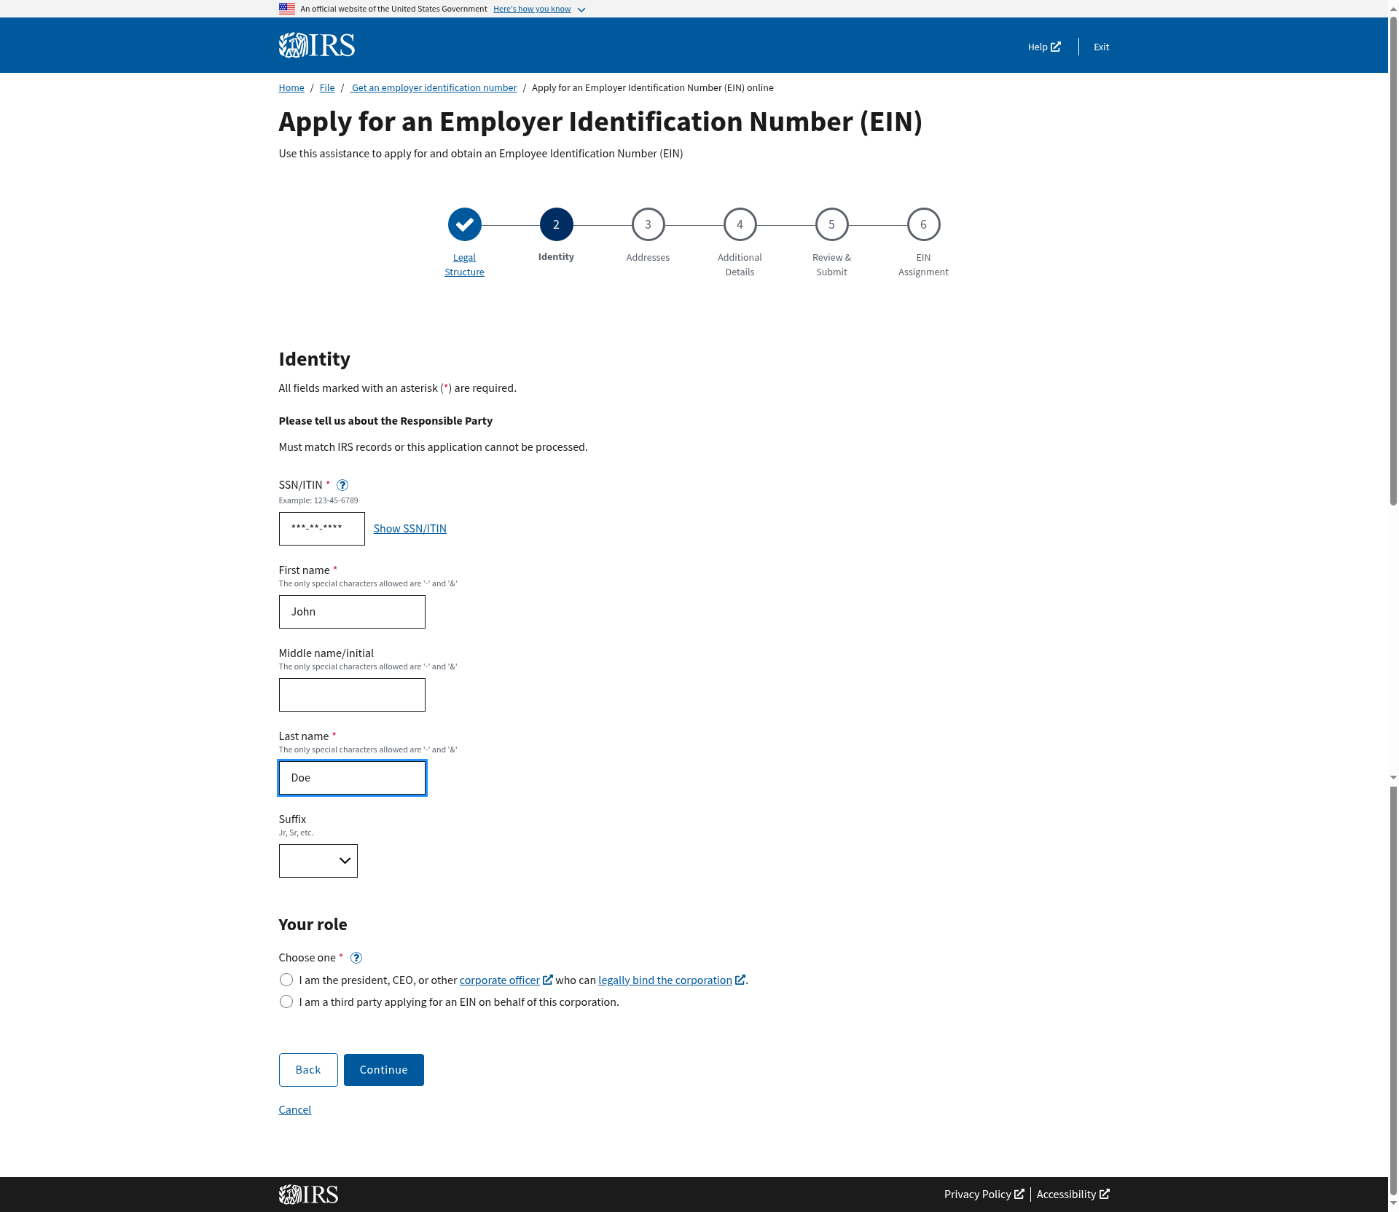Image resolution: width=1399 pixels, height=1212 pixels.
Task: Open File breadcrumb link
Action: click(x=327, y=87)
